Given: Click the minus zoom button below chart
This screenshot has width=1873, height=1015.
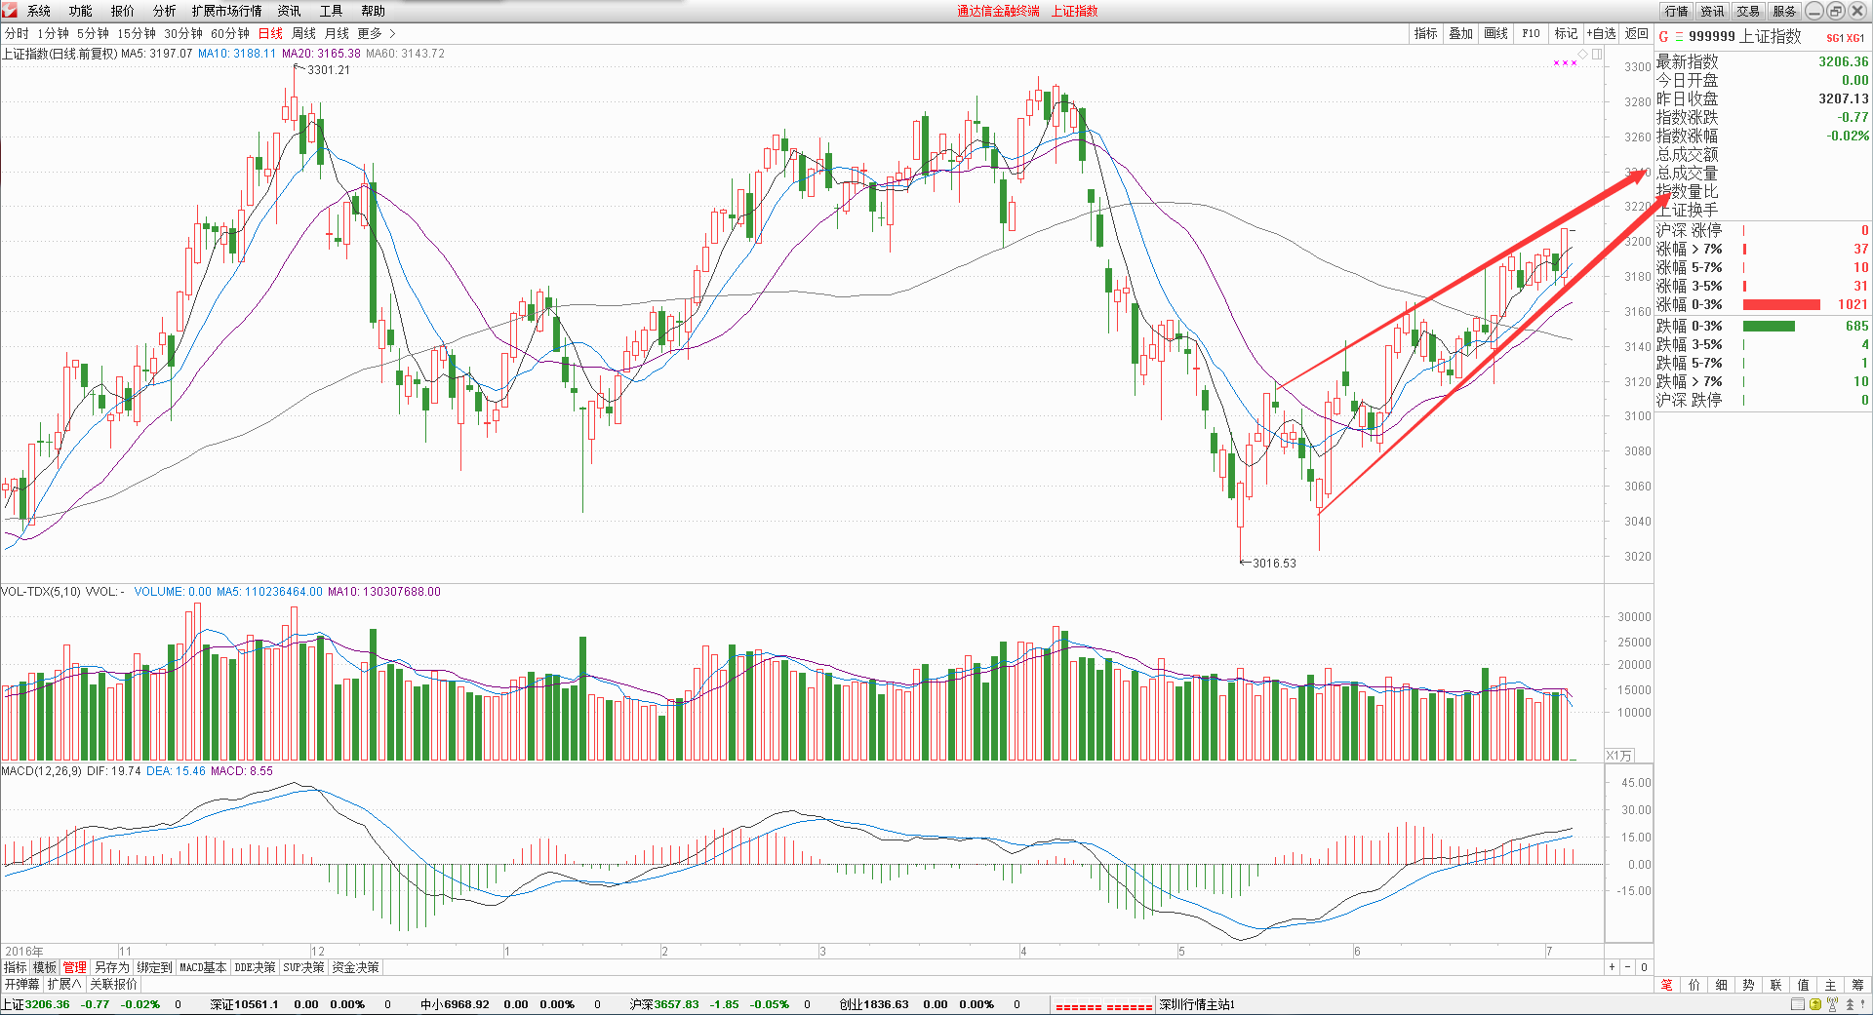Looking at the screenshot, I should point(1627,967).
